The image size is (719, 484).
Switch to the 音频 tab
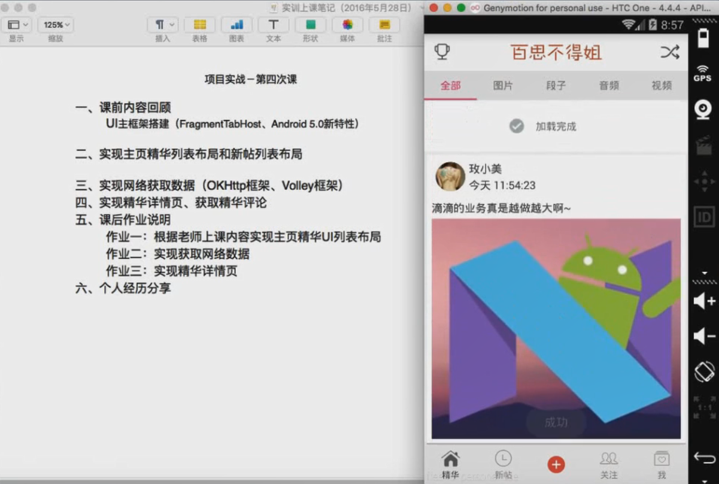(x=609, y=86)
